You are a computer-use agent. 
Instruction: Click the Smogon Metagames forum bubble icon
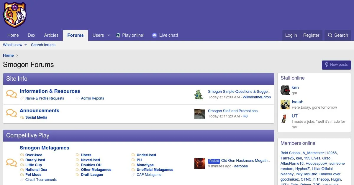pos(12,163)
